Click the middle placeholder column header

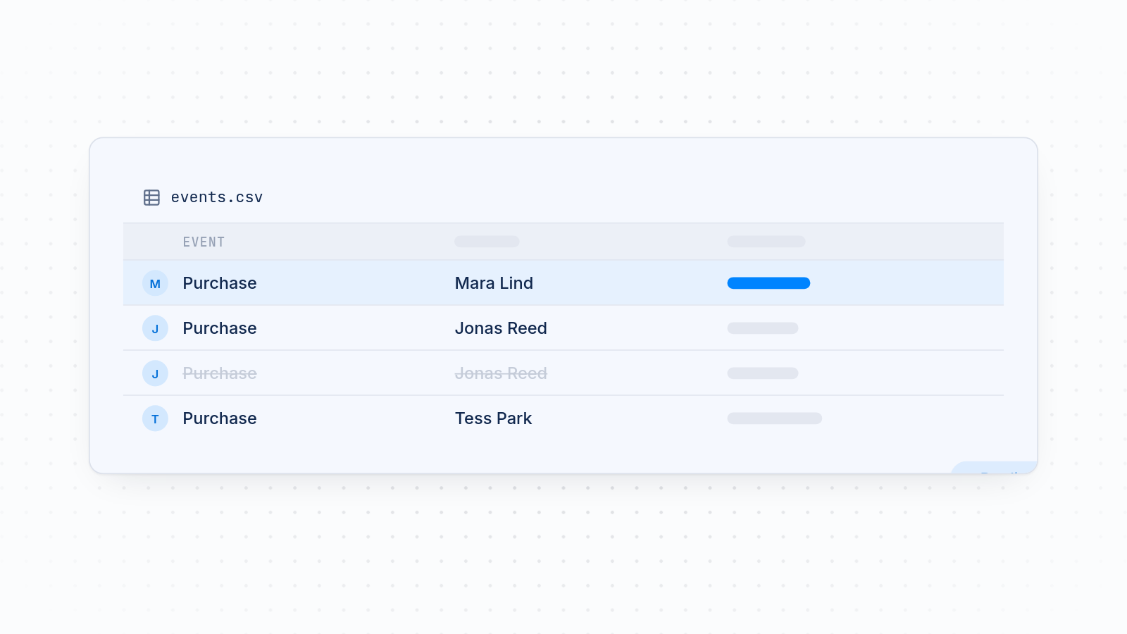point(487,242)
